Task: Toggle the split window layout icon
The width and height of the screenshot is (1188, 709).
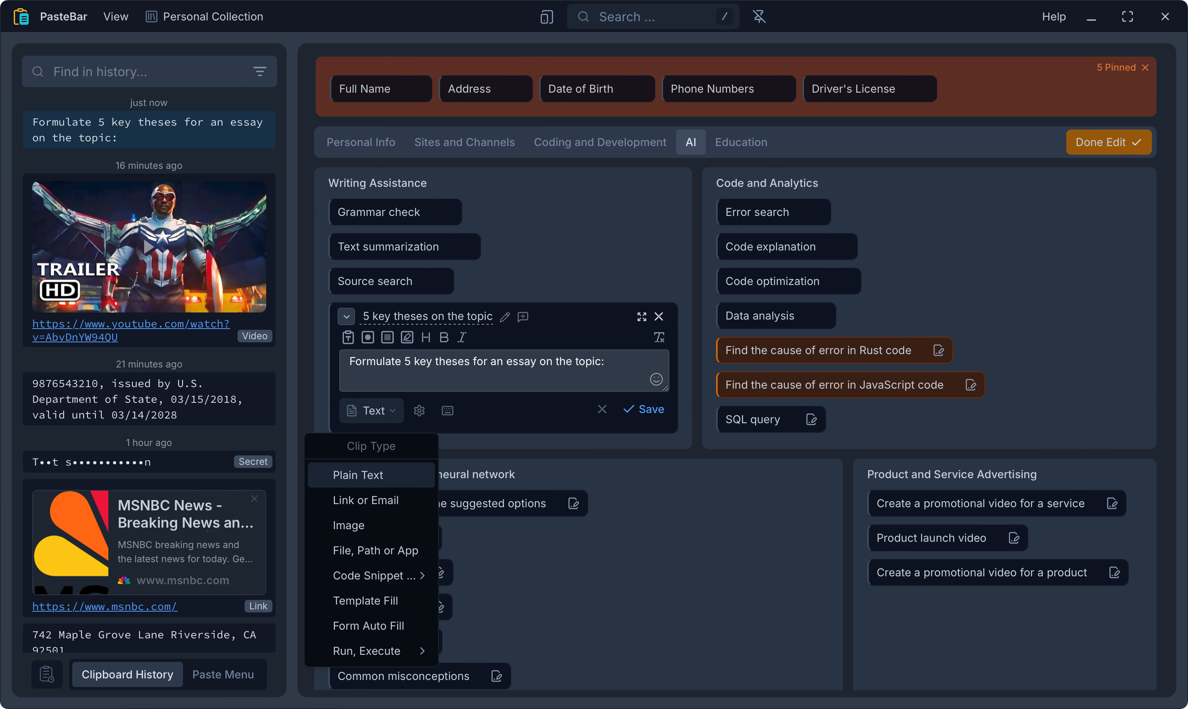Action: pyautogui.click(x=546, y=17)
